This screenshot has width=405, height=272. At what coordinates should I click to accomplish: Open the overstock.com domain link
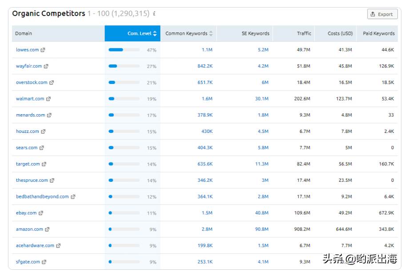tap(32, 82)
